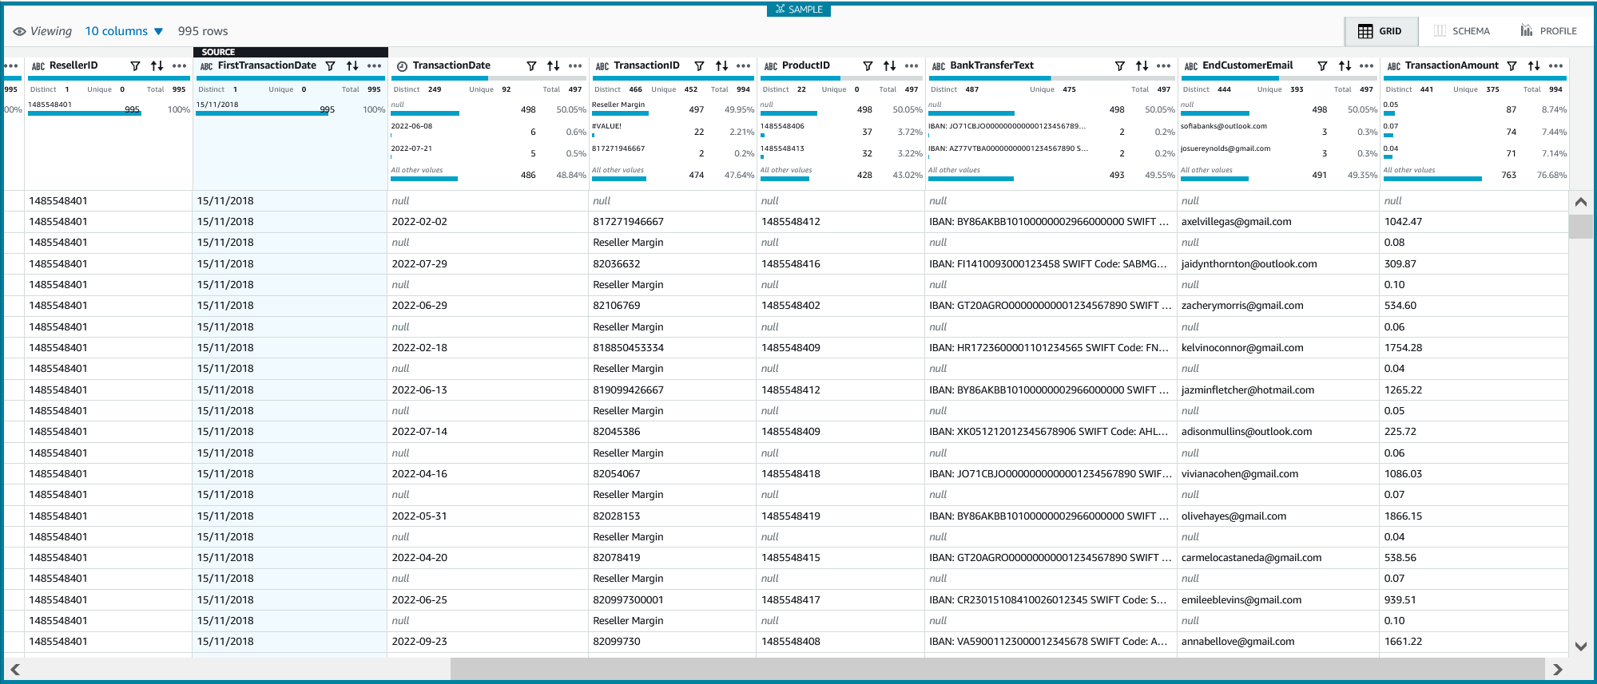Select the 2022-06-08 value in TransactionDate profile

coord(411,126)
